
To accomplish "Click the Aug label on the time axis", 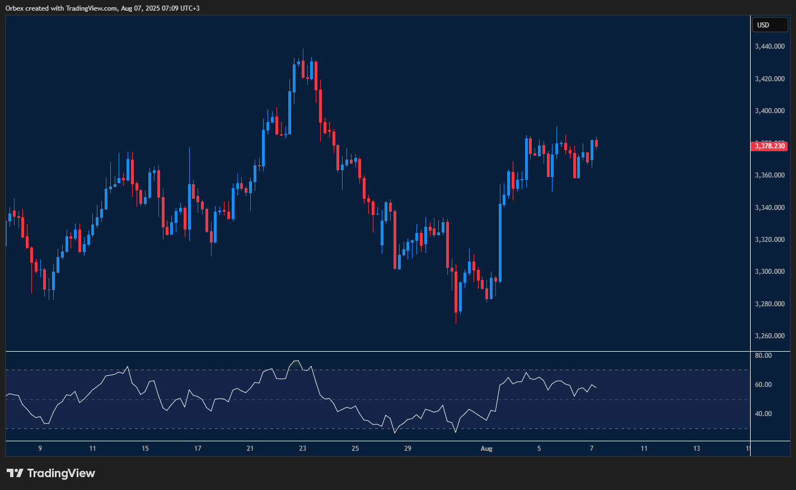I will click(x=486, y=449).
